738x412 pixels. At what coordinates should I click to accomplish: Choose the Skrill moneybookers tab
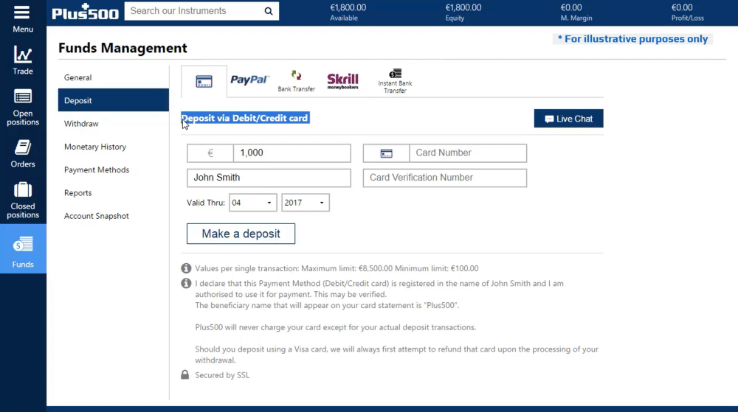point(342,81)
